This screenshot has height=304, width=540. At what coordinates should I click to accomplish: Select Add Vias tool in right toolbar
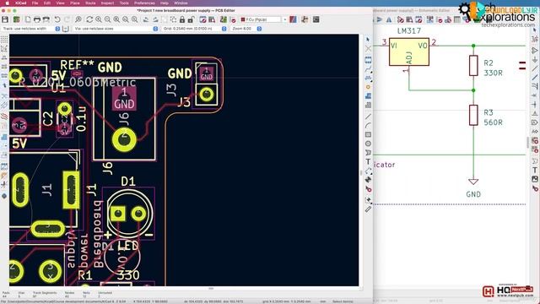[368, 87]
